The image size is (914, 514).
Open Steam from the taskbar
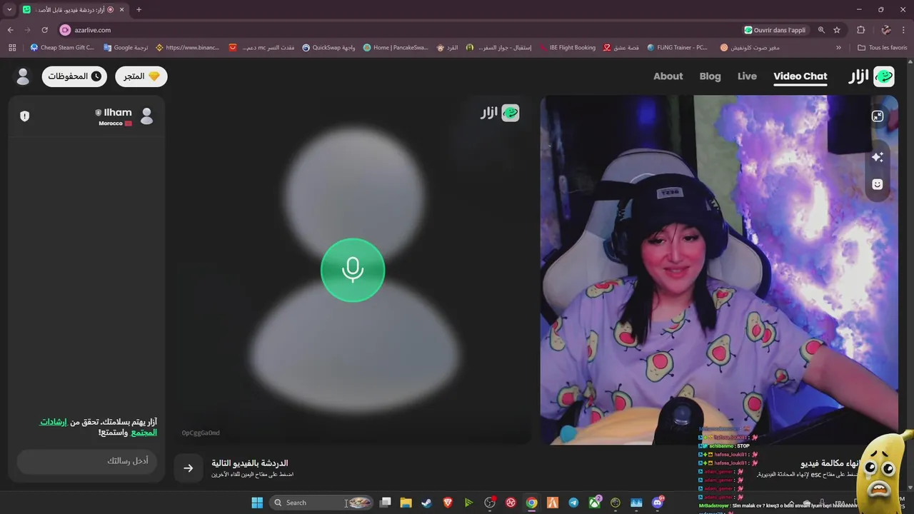pyautogui.click(x=426, y=503)
